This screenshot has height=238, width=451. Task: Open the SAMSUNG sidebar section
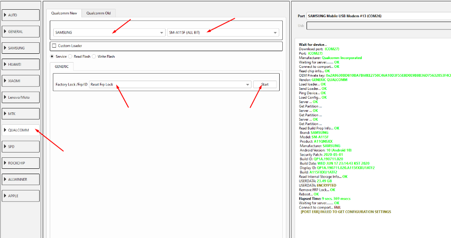click(x=21, y=48)
